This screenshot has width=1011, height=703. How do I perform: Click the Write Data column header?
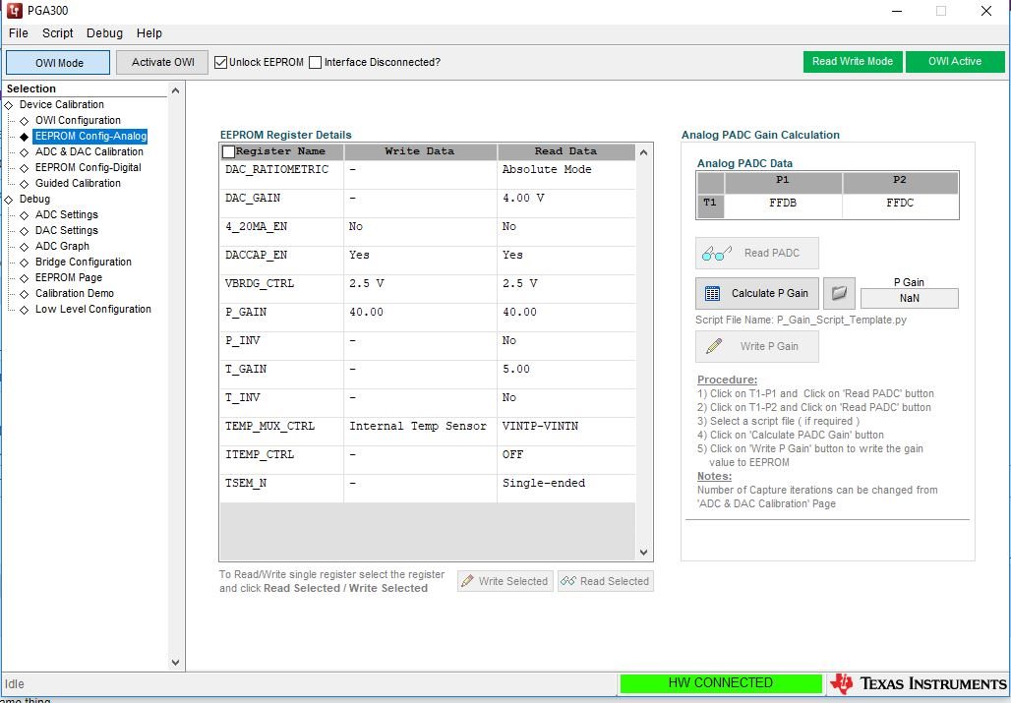click(x=420, y=151)
